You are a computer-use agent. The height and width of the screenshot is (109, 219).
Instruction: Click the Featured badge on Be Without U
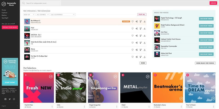tap(126, 21)
